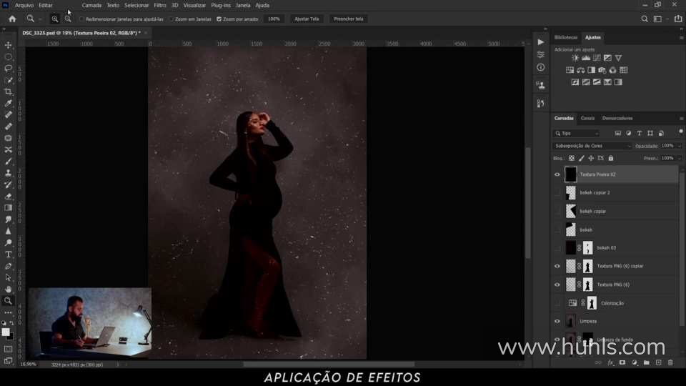Choose the Type tool

point(9,254)
